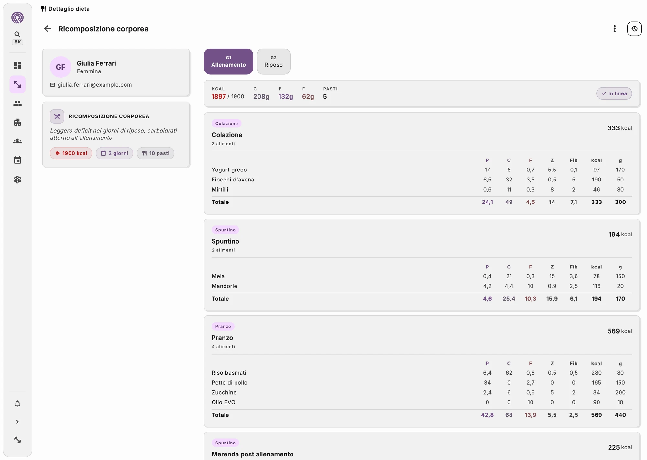Open the two-person clients icon

pyautogui.click(x=17, y=104)
